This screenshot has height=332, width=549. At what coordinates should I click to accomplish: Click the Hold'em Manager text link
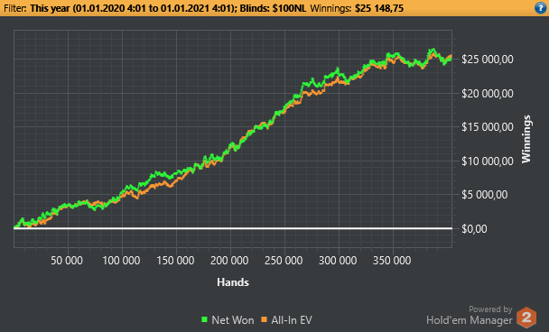tap(470, 320)
